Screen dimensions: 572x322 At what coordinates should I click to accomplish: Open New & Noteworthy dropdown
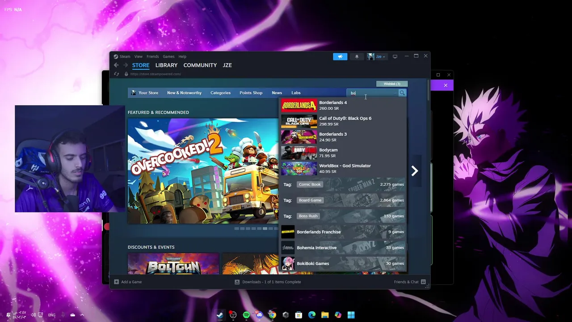[184, 93]
